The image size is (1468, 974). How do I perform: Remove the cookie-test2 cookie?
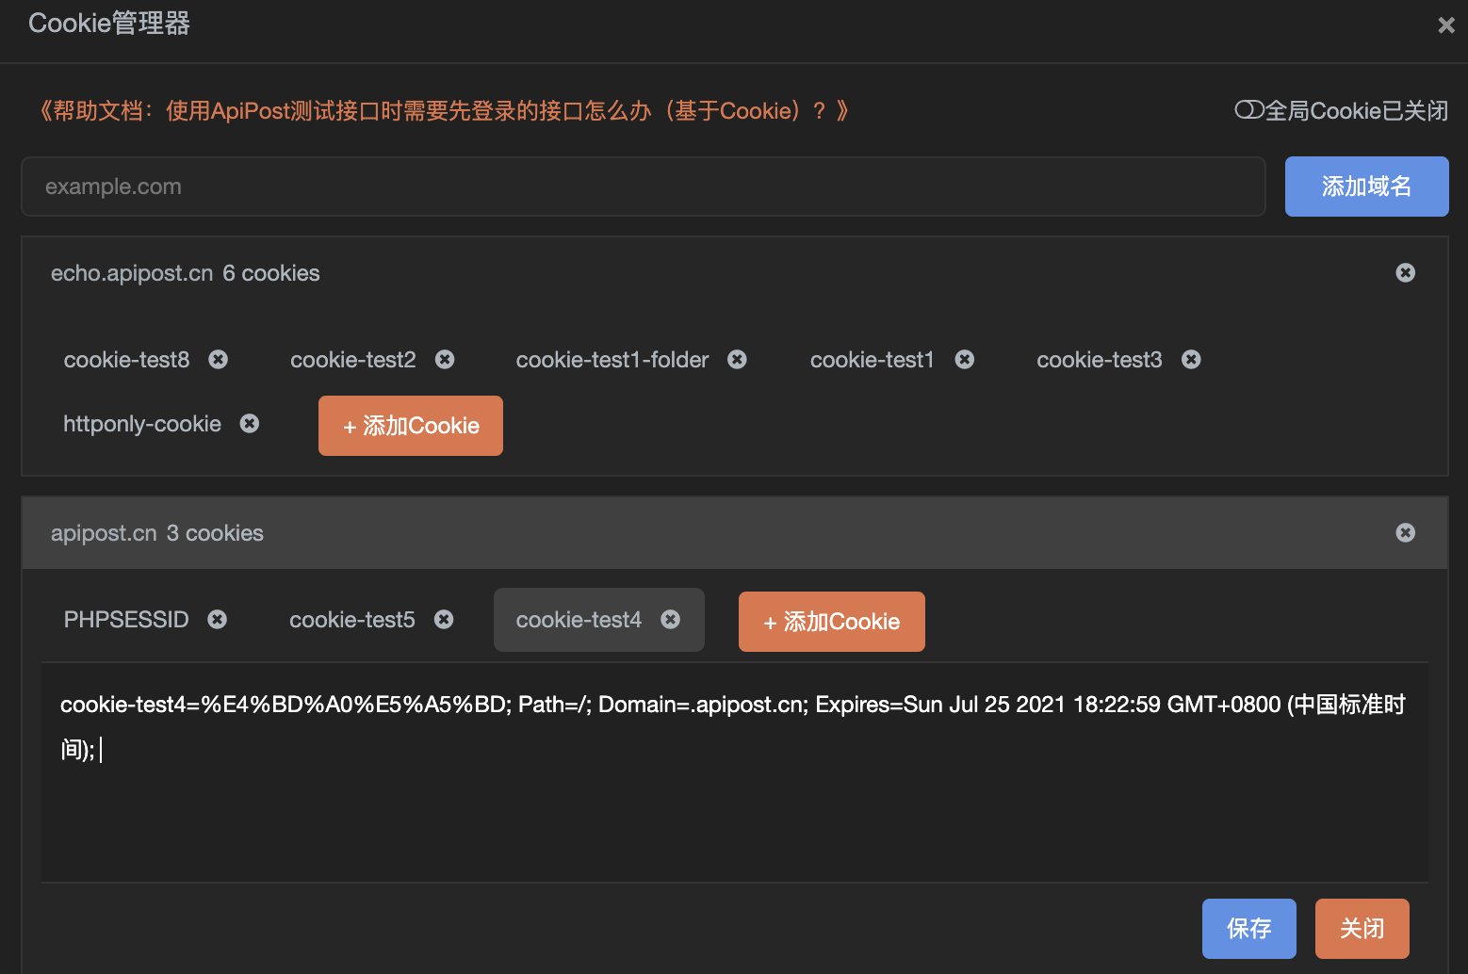(444, 359)
